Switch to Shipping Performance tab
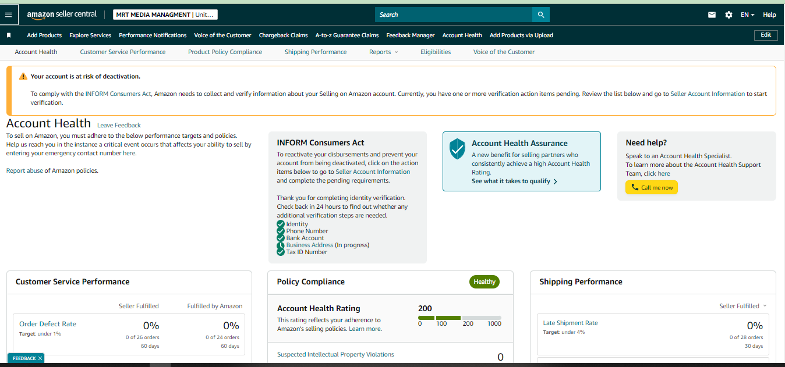The width and height of the screenshot is (785, 367). pyautogui.click(x=316, y=52)
